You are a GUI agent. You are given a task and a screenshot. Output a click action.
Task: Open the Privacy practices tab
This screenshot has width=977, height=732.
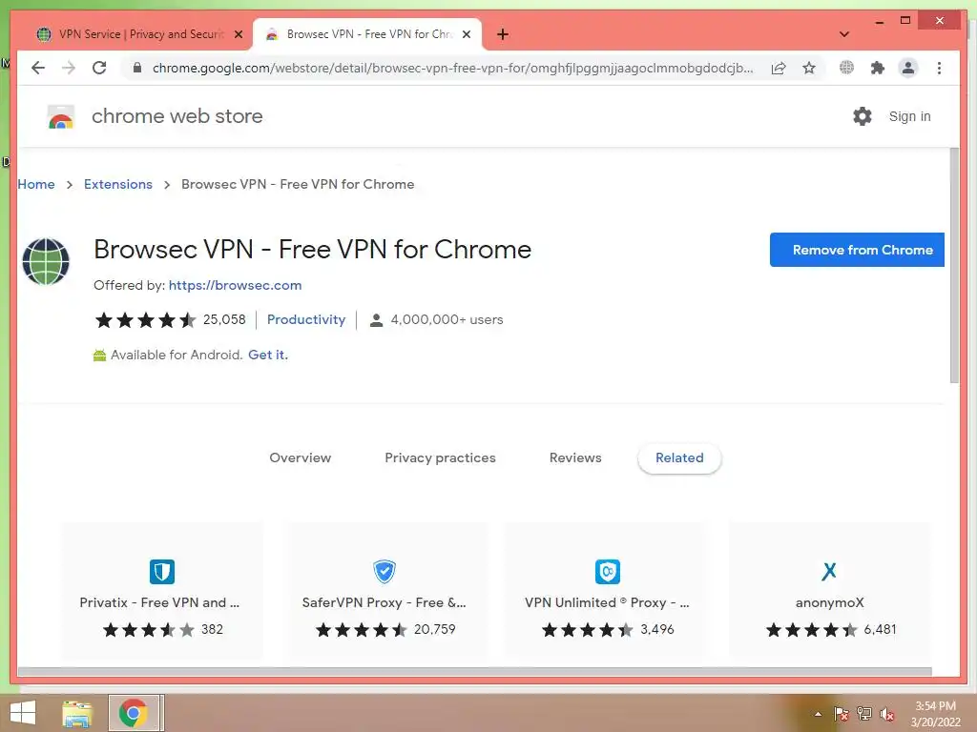click(x=440, y=458)
